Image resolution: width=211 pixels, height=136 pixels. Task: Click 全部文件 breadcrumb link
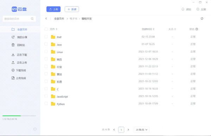[x=59, y=19]
